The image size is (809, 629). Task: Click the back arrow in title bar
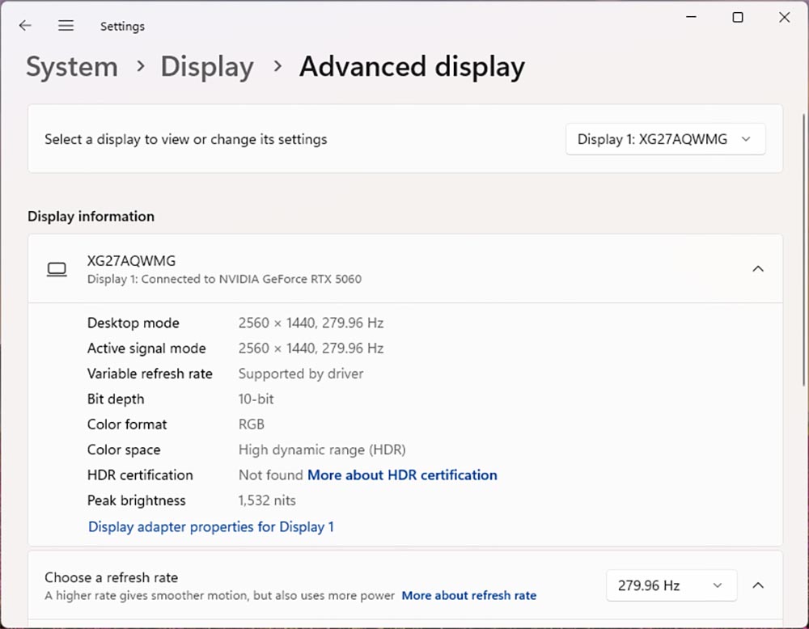25,26
